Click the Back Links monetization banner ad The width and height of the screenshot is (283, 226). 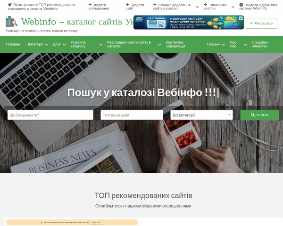(189, 22)
